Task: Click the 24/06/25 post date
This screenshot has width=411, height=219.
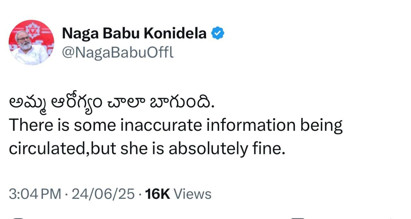Action: [x=103, y=194]
